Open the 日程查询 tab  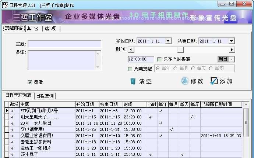[45, 96]
